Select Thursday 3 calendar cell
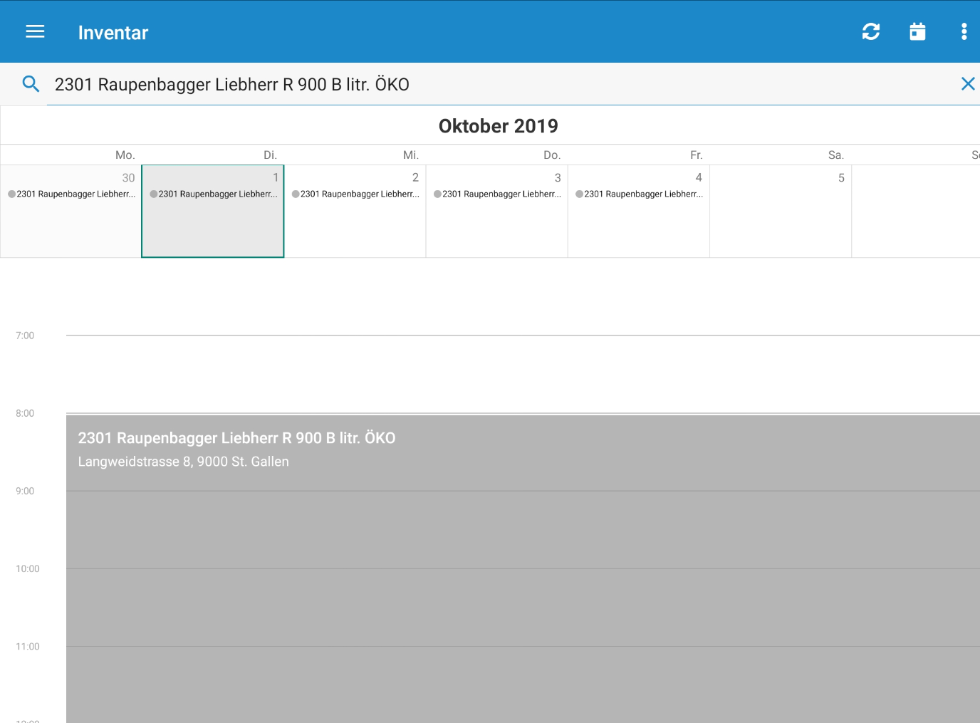Screen dimensions: 980x723 [x=496, y=212]
